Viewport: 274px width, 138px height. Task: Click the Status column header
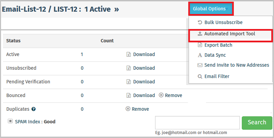point(13,41)
